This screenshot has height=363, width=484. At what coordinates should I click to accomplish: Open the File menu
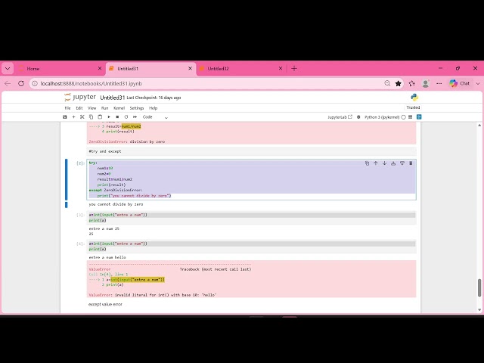[67, 108]
